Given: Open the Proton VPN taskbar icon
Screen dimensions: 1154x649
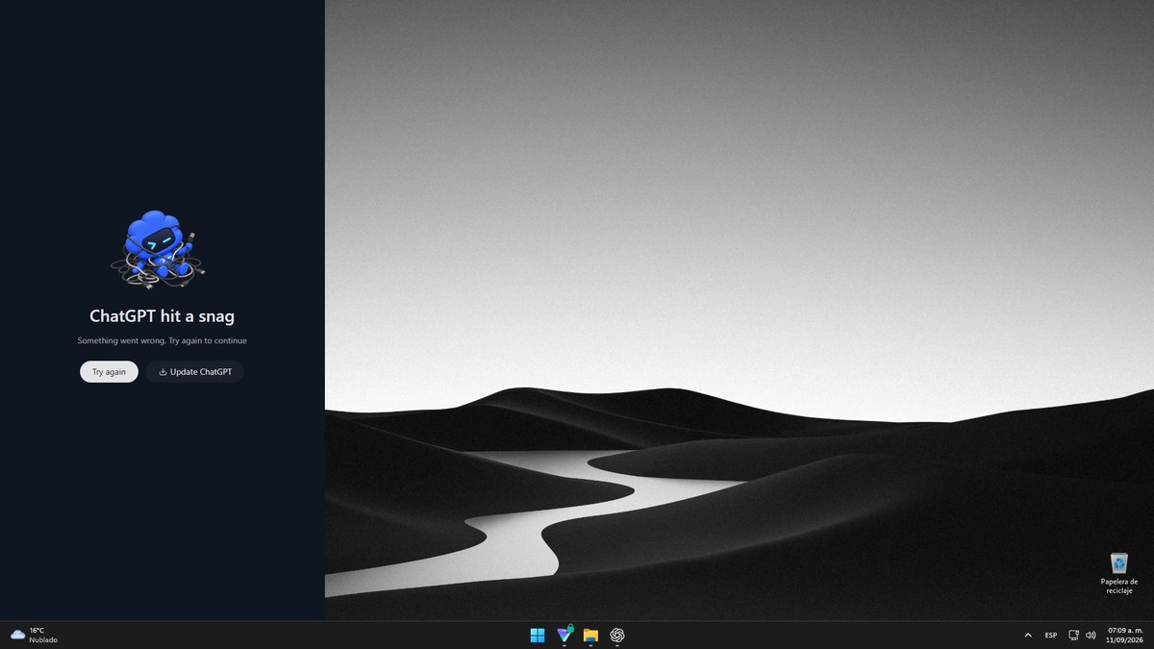Looking at the screenshot, I should (x=564, y=635).
